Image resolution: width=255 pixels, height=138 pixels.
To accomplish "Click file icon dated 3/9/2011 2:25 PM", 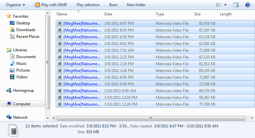I will tap(60, 57).
